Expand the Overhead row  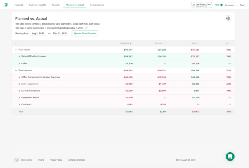19,104
